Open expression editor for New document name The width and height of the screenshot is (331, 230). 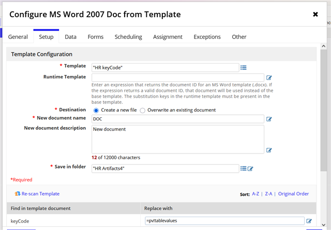tap(269, 119)
